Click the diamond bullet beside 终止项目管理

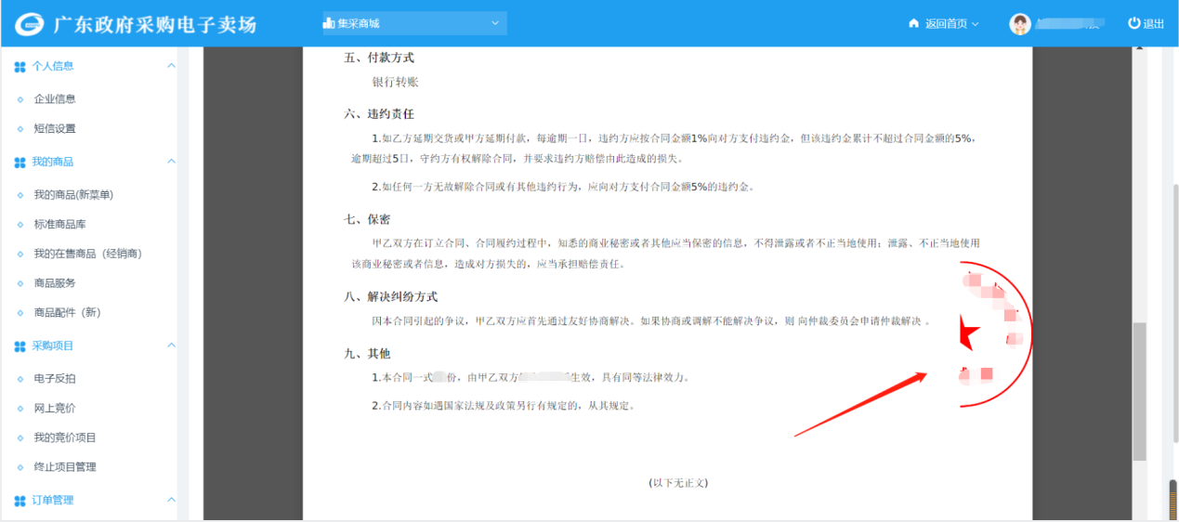pyautogui.click(x=21, y=467)
